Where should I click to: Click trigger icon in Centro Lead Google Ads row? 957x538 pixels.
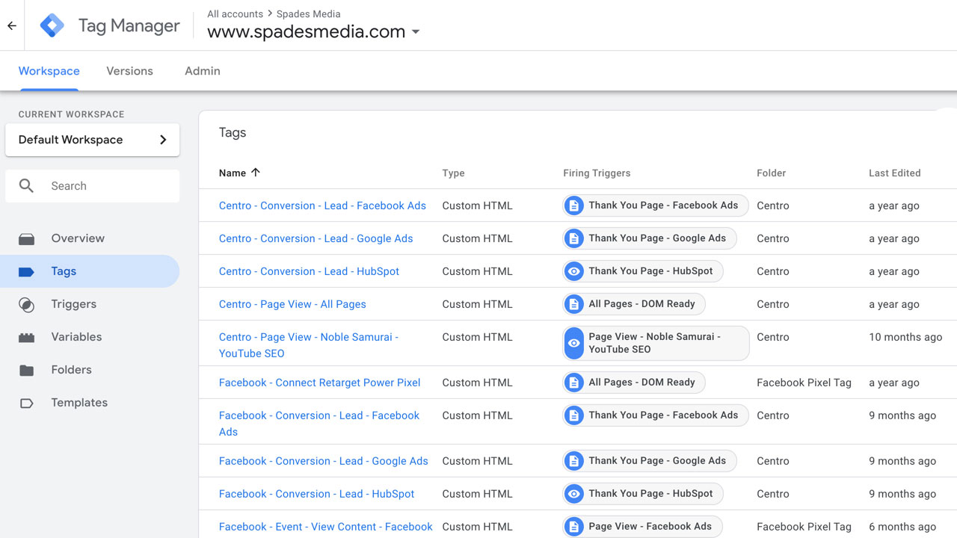(x=574, y=238)
